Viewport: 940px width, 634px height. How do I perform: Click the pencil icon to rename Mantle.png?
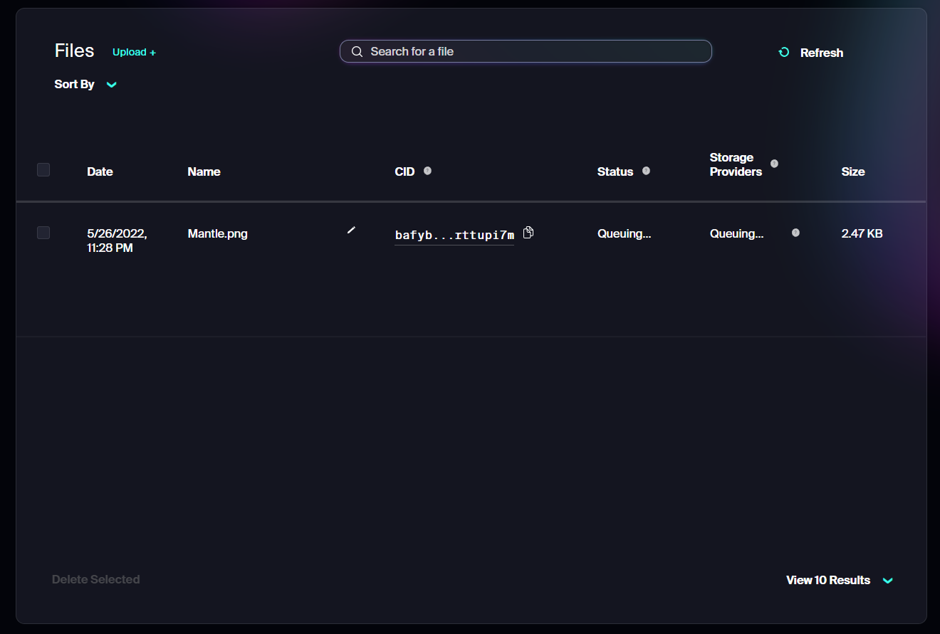click(351, 230)
